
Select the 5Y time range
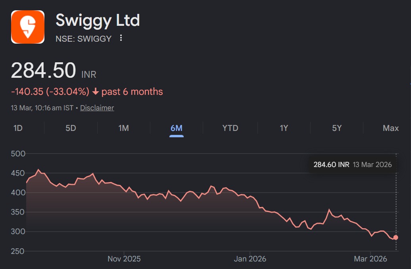pyautogui.click(x=337, y=128)
